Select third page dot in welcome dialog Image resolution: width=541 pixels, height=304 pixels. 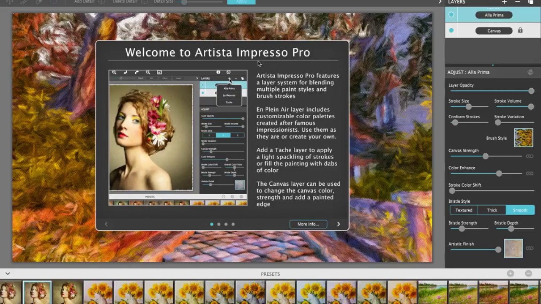tap(226, 224)
